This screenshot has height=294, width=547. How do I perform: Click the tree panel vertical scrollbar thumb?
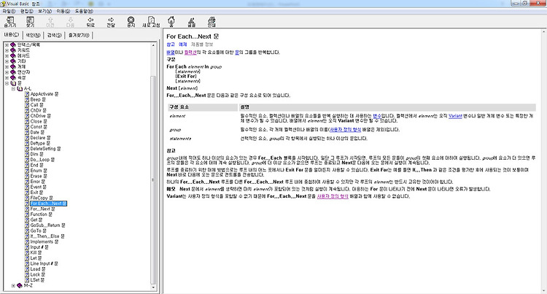(153, 179)
